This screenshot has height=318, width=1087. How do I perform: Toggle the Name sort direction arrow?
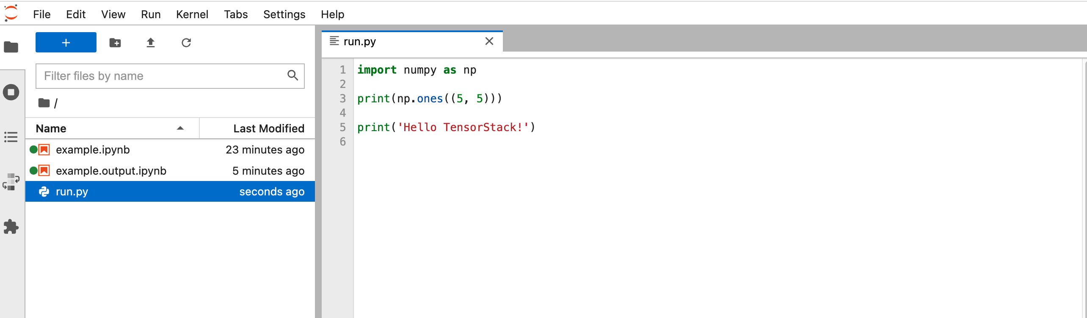180,128
